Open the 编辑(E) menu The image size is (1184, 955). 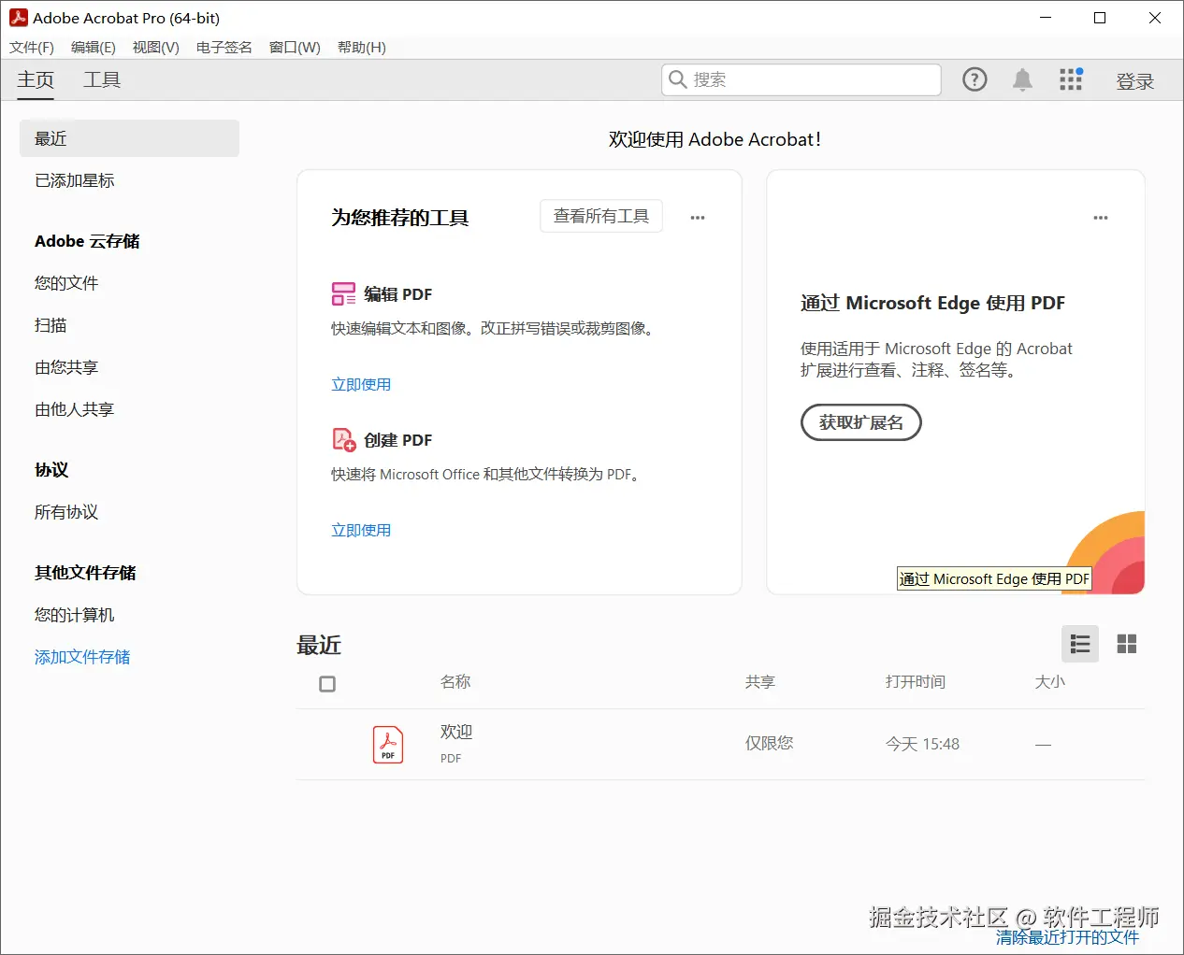[94, 47]
